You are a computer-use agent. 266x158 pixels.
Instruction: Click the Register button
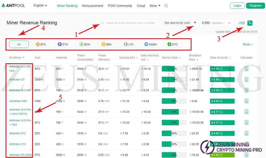[255, 6]
